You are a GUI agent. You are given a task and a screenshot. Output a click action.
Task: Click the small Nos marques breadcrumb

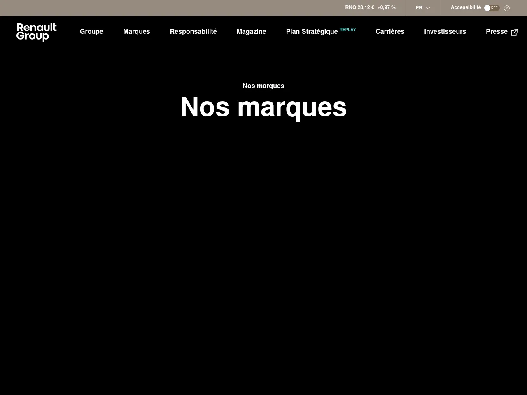[x=263, y=86]
